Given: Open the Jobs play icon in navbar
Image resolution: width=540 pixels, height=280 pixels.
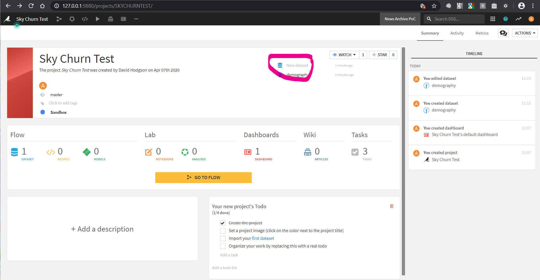Looking at the screenshot, I should click(x=98, y=19).
